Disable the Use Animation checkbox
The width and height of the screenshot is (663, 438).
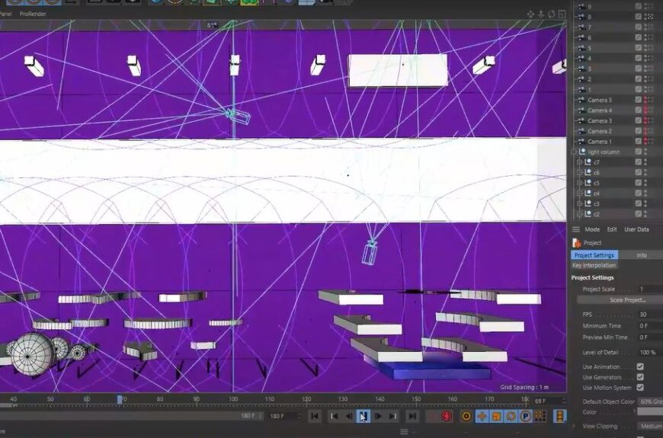tap(640, 367)
